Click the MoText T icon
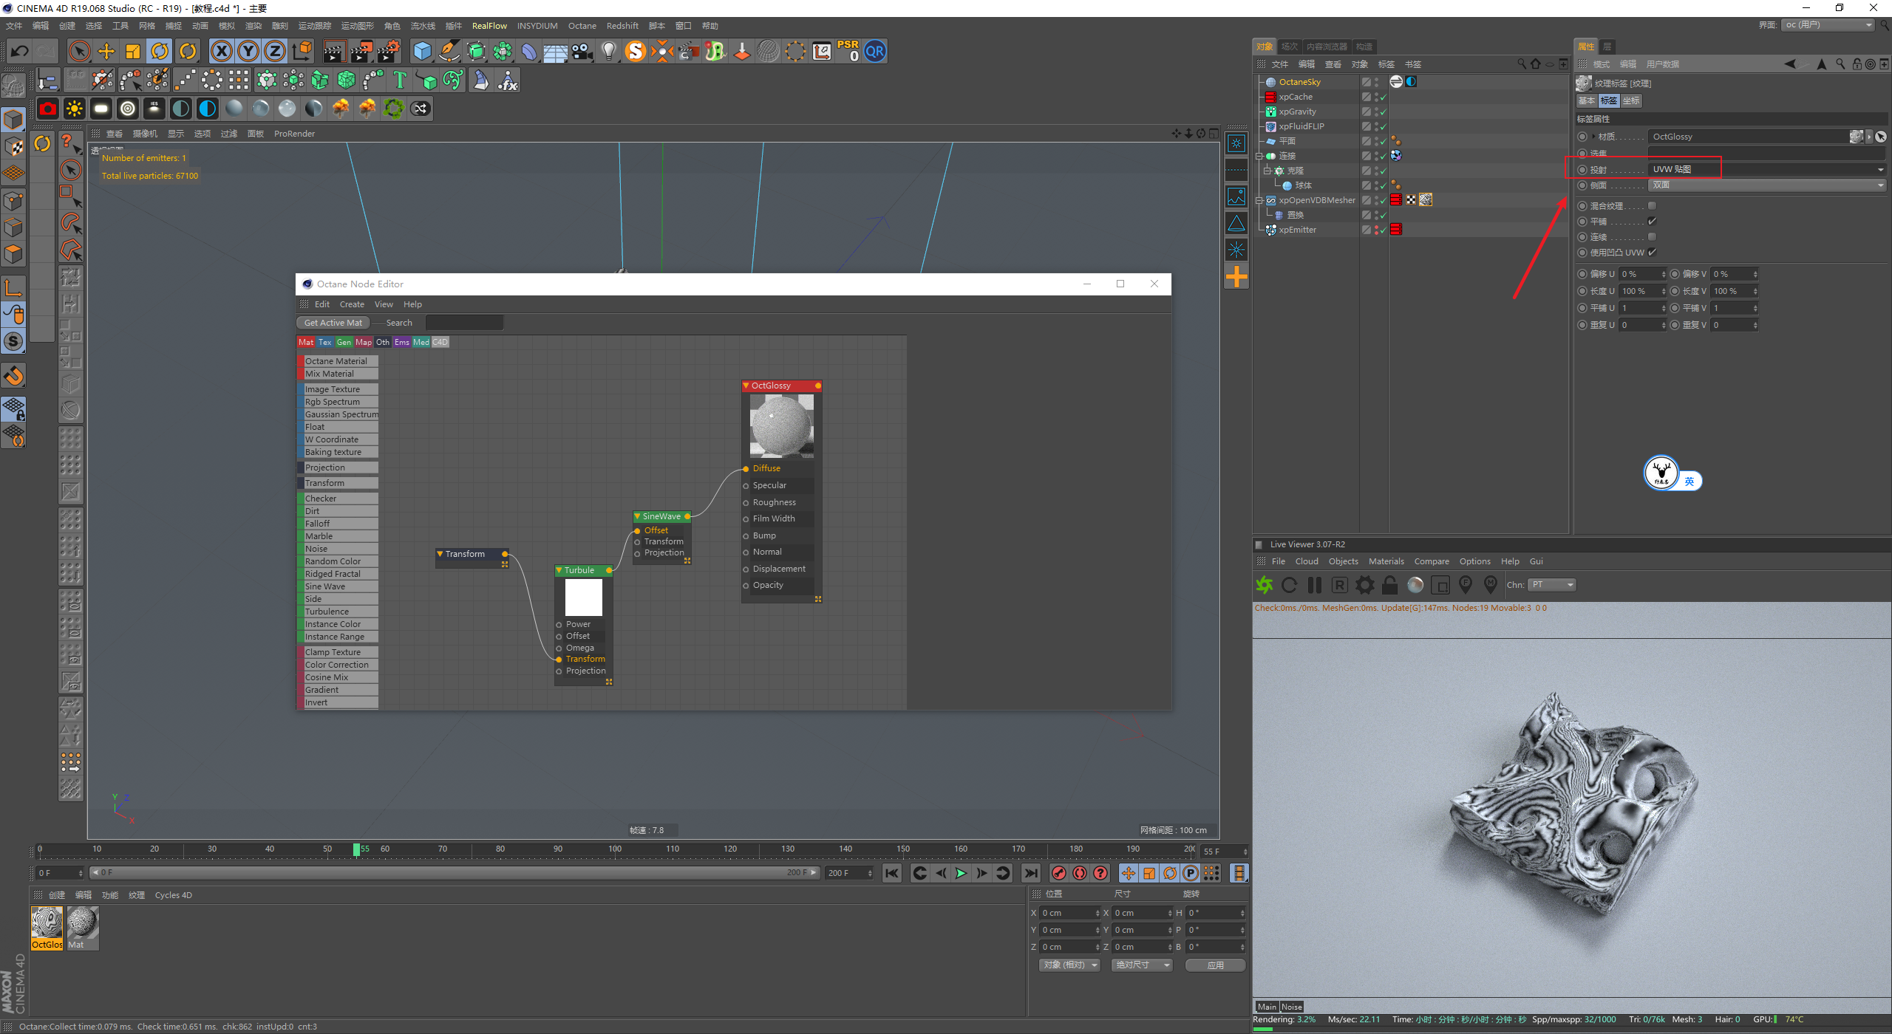 coord(400,80)
